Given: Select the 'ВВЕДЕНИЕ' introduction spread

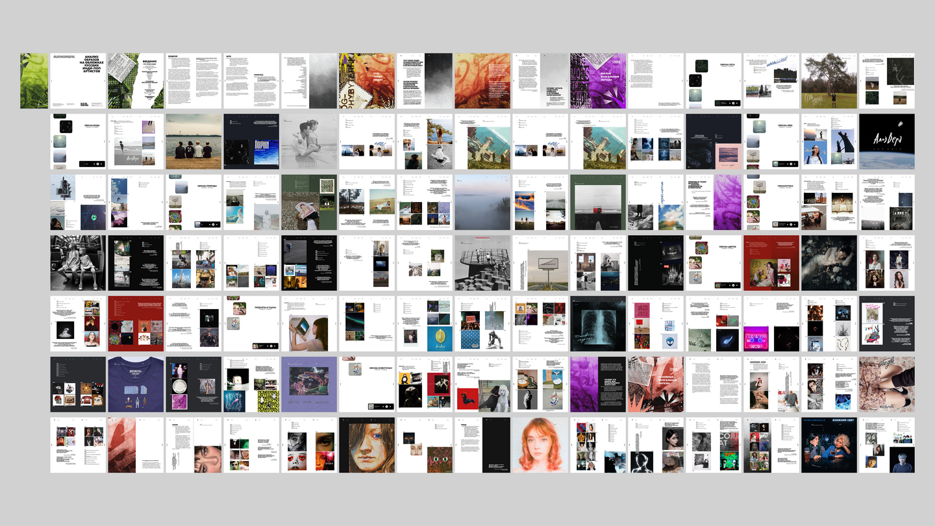Looking at the screenshot, I should (136, 81).
